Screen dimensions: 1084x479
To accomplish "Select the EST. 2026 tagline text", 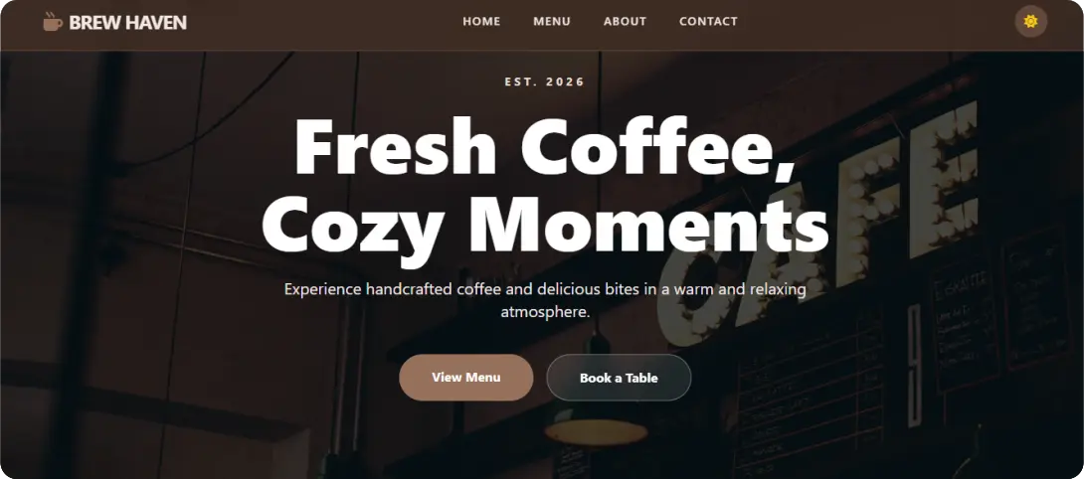I will (x=545, y=81).
